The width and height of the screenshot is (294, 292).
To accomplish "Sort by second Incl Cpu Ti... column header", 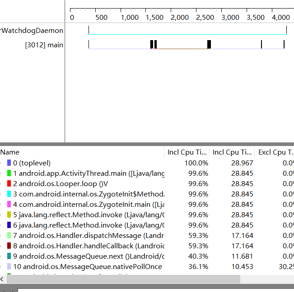I will [232, 152].
